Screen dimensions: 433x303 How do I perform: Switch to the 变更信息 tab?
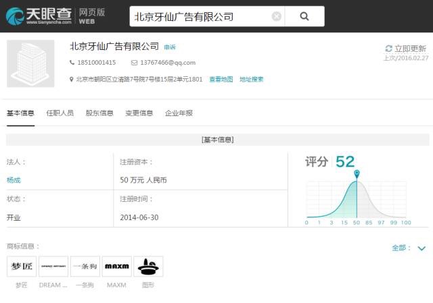tap(139, 113)
